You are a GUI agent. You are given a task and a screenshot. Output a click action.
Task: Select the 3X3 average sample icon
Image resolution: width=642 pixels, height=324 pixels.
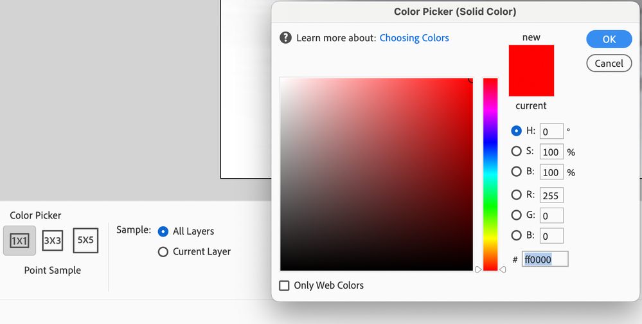[x=53, y=240]
